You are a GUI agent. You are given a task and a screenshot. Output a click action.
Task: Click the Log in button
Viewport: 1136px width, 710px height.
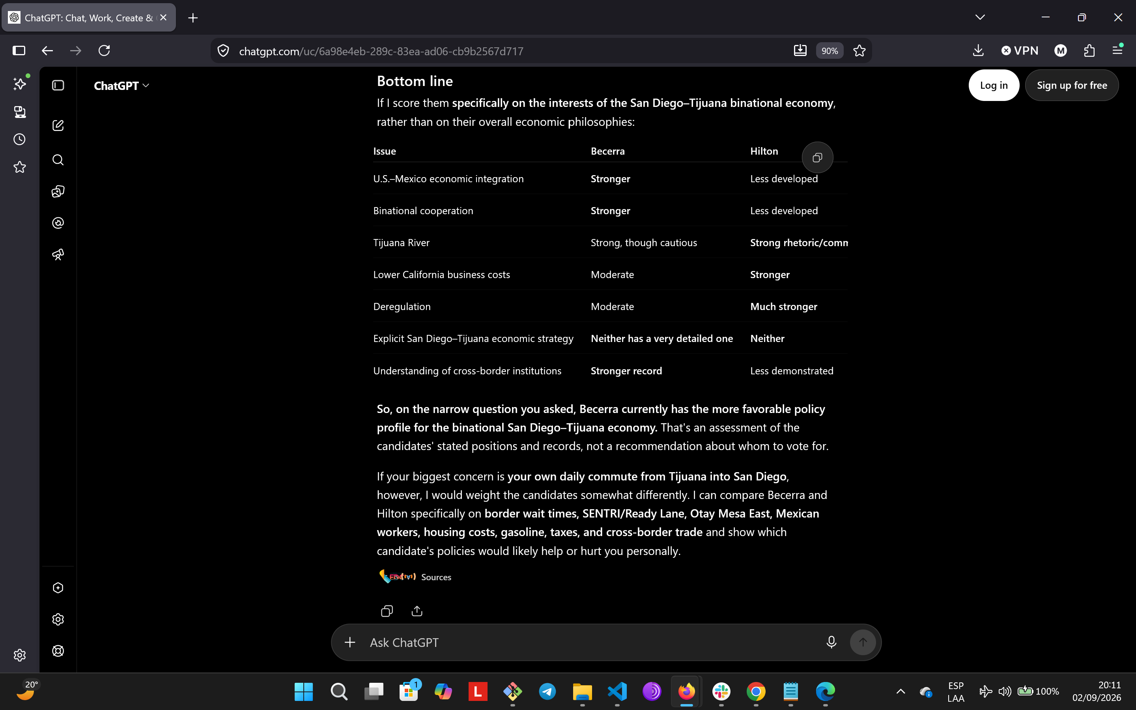click(x=994, y=86)
